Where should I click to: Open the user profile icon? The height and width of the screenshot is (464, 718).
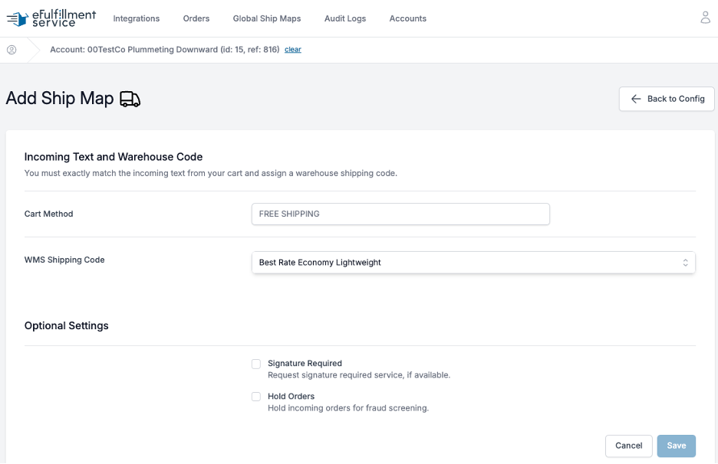pyautogui.click(x=705, y=18)
